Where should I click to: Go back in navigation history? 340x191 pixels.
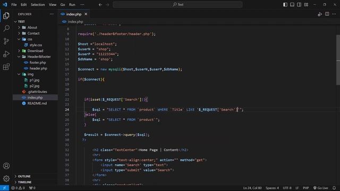tap(100, 5)
